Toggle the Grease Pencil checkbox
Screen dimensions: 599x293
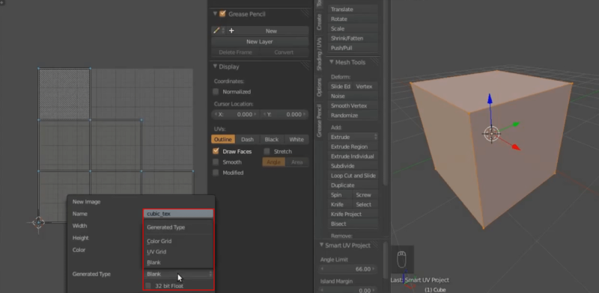coord(222,13)
